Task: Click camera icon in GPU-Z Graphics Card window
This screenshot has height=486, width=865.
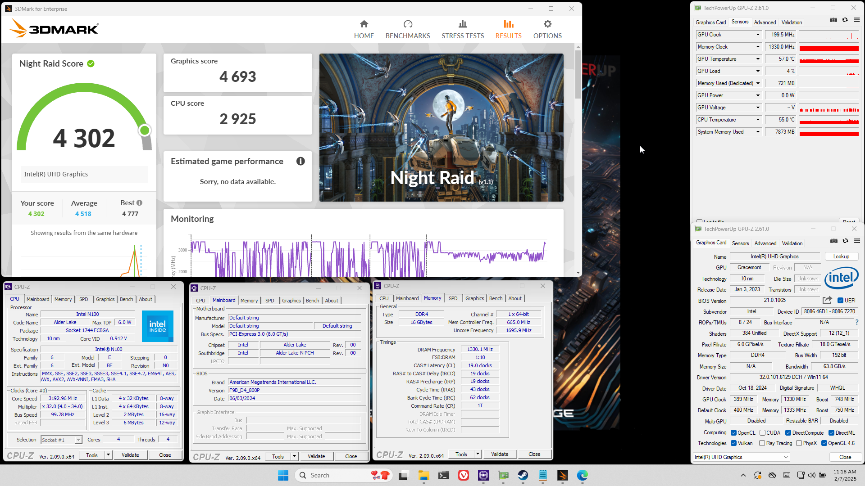Action: pos(834,241)
